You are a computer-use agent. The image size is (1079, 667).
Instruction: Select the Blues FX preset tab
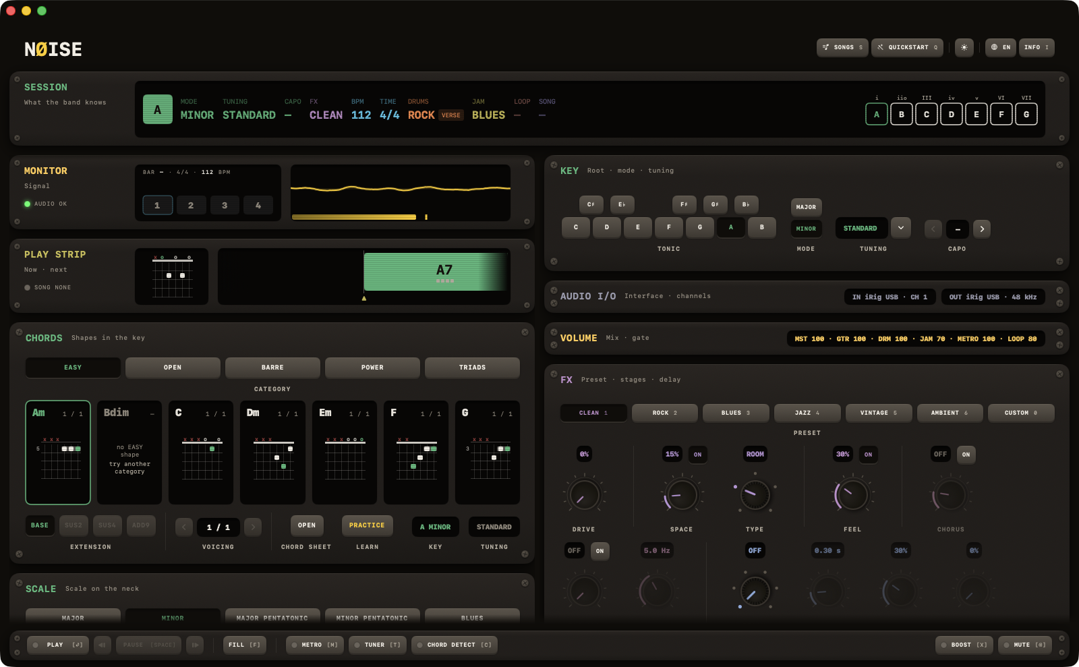736,413
